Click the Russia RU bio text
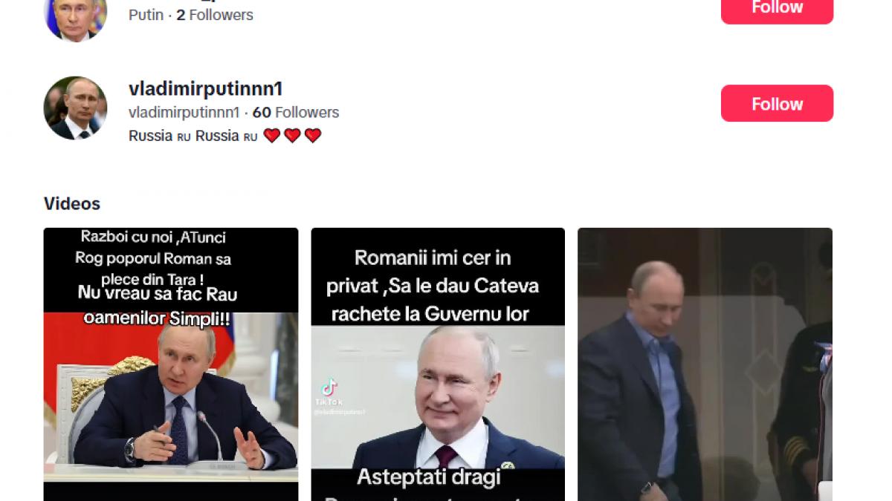Viewport: 892px width, 501px height. click(193, 136)
